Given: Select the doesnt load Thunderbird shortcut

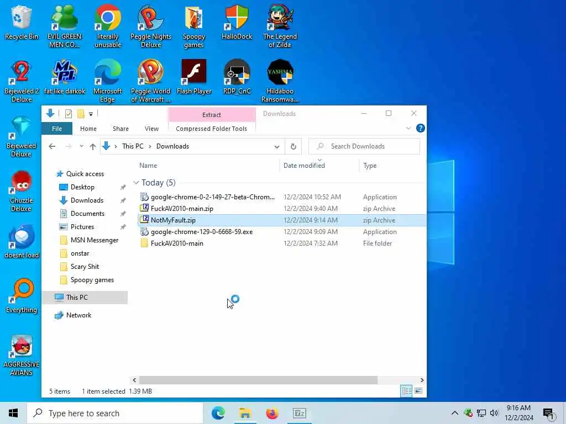Looking at the screenshot, I should click(22, 242).
